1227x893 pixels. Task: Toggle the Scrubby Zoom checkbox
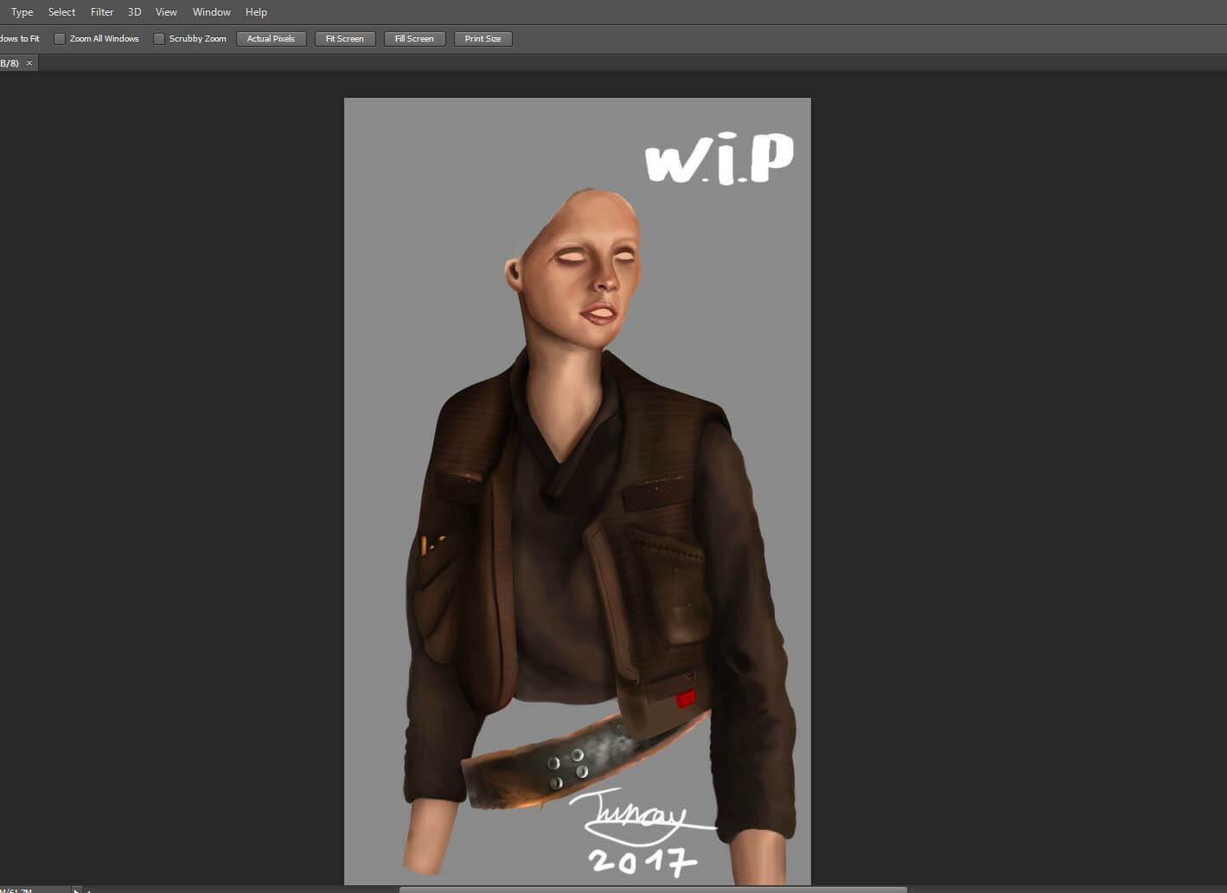click(159, 39)
